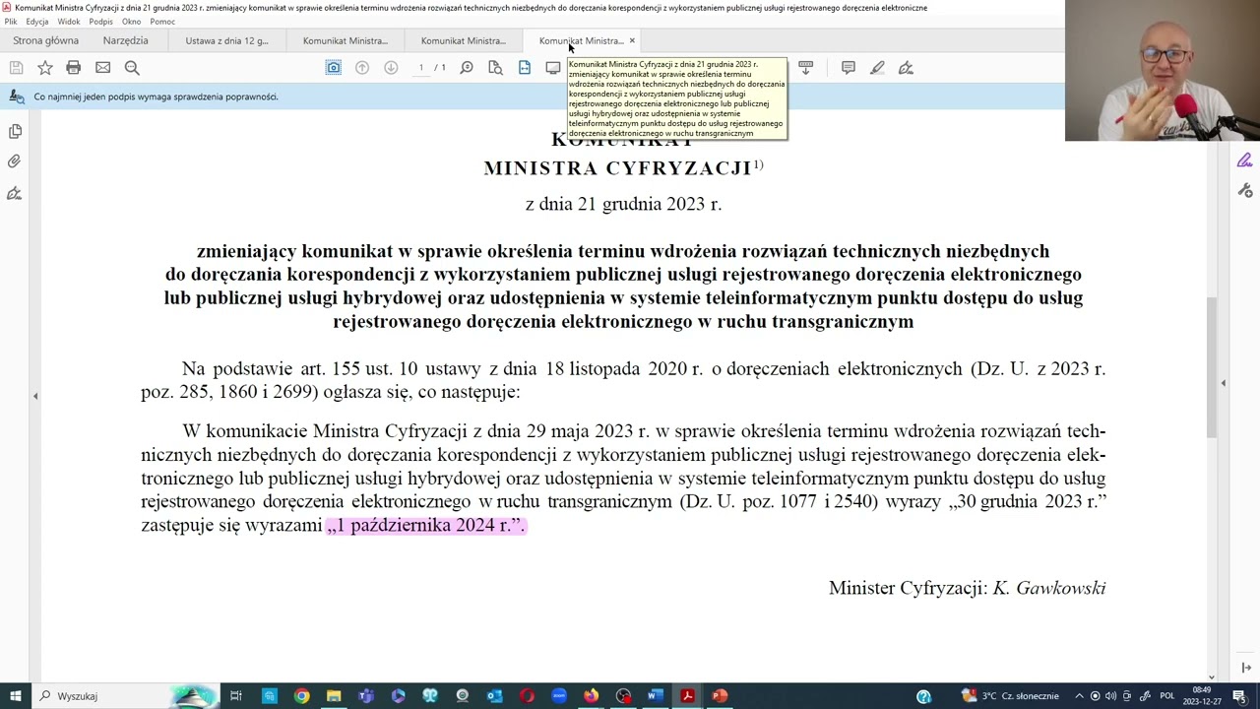The image size is (1260, 709).
Task: Expand left navigation pane arrow
Action: 35,396
